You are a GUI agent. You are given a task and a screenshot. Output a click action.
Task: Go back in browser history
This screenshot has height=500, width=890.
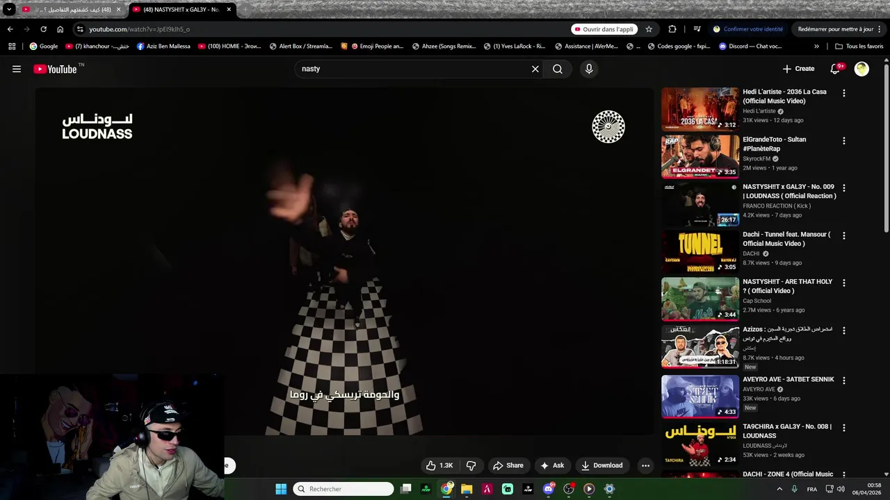[x=10, y=29]
